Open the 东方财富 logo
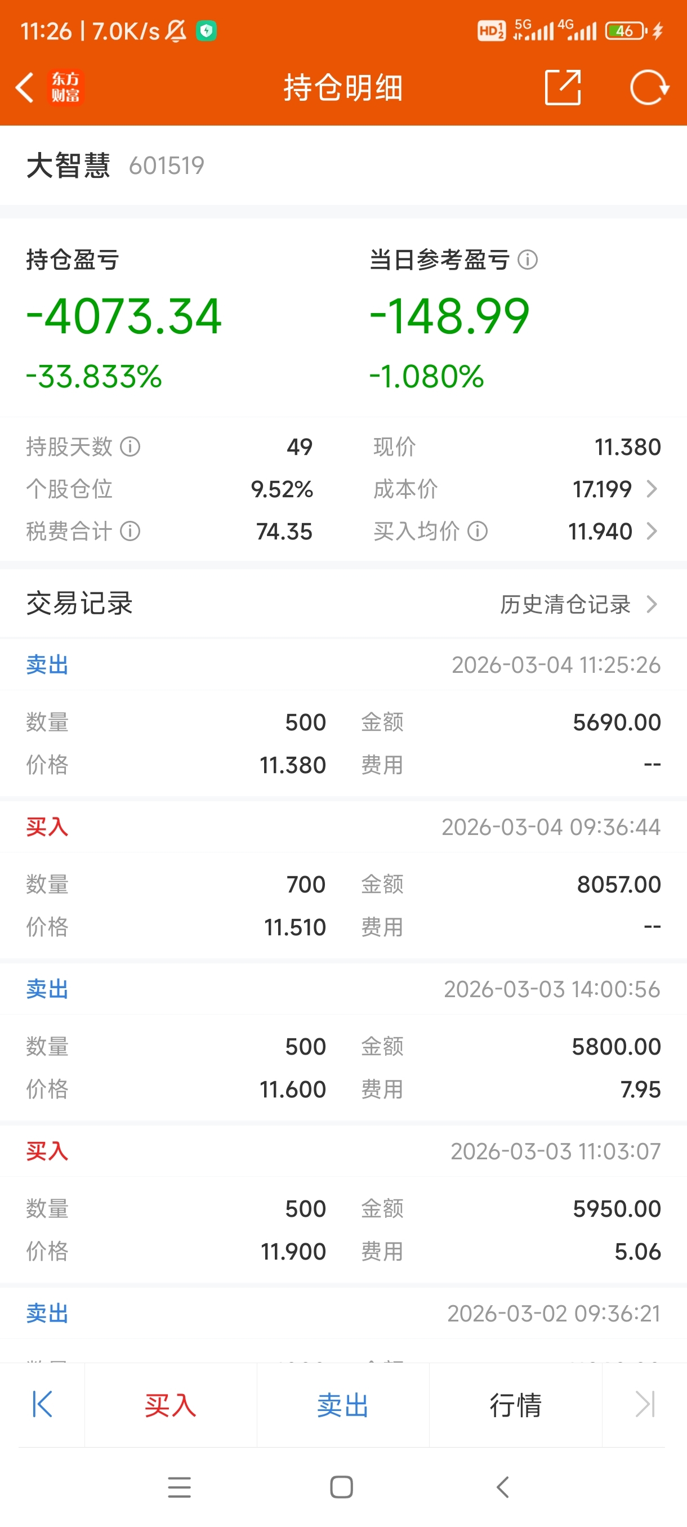This screenshot has height=1527, width=687. click(65, 88)
